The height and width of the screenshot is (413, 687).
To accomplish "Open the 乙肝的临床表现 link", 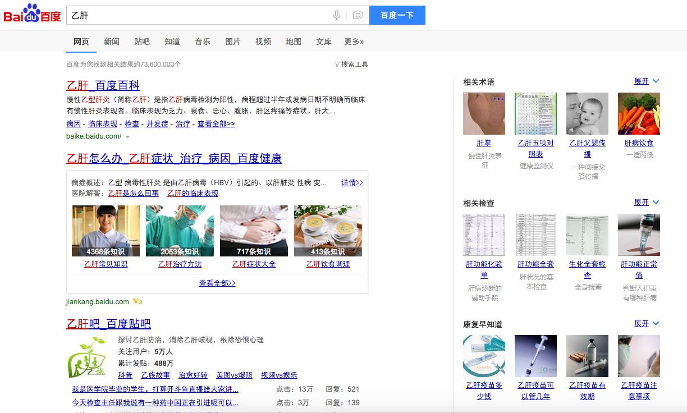I will [193, 194].
